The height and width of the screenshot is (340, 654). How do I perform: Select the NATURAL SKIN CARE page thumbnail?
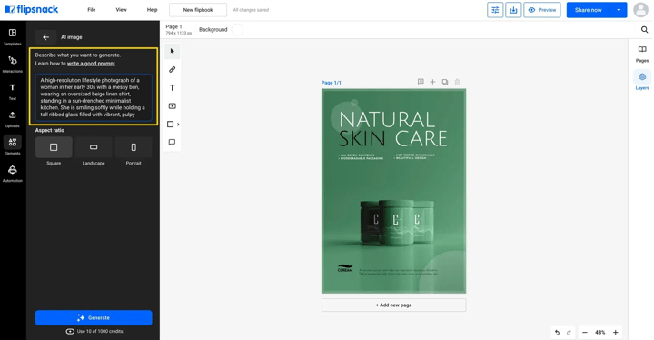tap(393, 191)
